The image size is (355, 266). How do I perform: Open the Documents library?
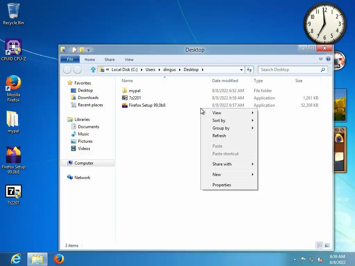(88, 127)
